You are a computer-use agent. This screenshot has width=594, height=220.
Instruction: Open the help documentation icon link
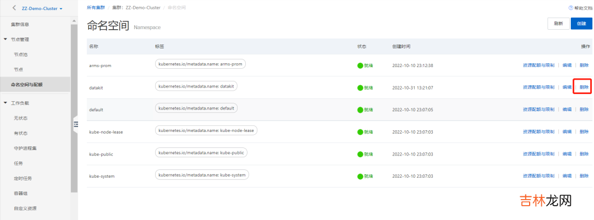[x=570, y=8]
